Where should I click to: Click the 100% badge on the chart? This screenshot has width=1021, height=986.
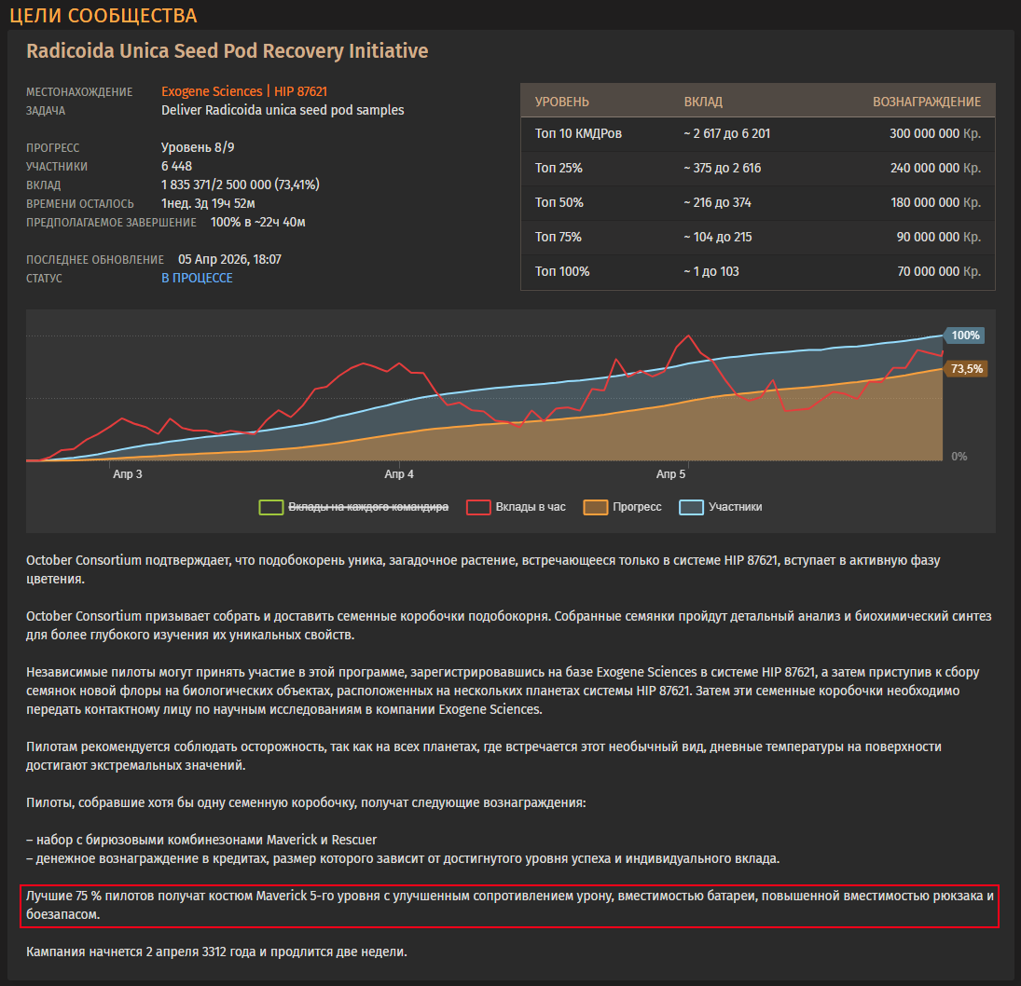point(964,336)
